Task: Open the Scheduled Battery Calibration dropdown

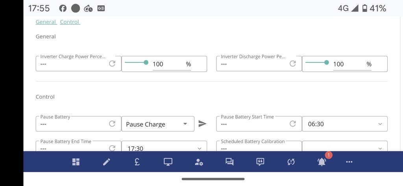Action: pyautogui.click(x=344, y=148)
